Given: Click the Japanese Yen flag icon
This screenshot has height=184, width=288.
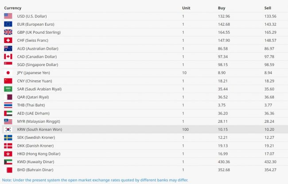Looking at the screenshot, I should click(x=8, y=73).
